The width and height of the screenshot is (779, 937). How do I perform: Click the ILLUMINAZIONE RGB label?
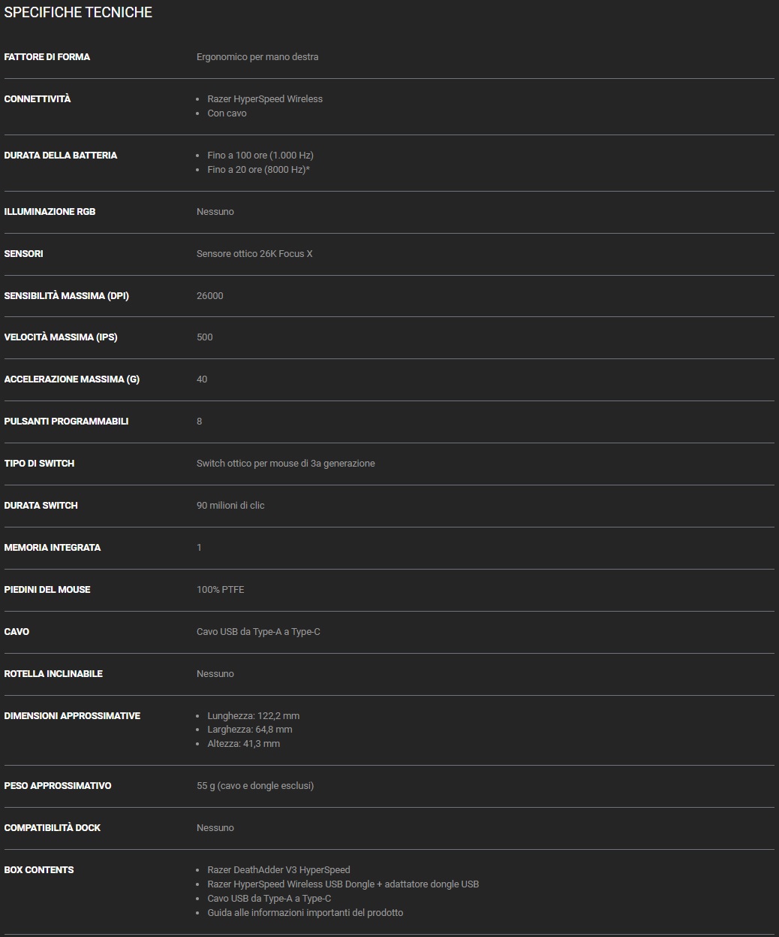50,212
